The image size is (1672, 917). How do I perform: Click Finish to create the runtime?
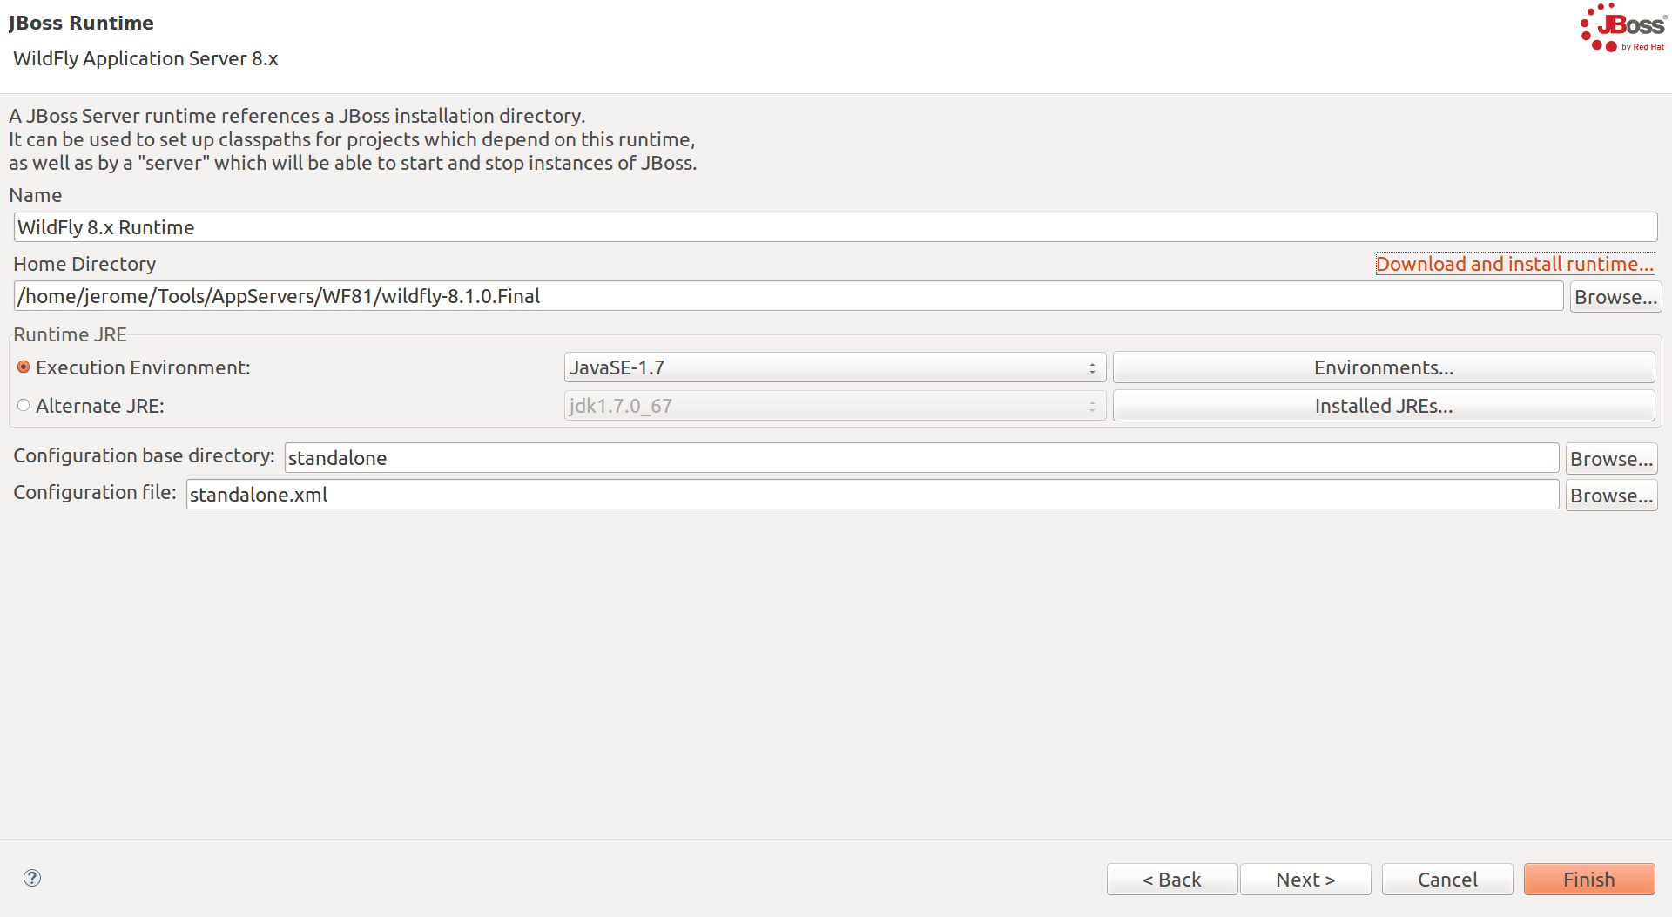point(1589,880)
